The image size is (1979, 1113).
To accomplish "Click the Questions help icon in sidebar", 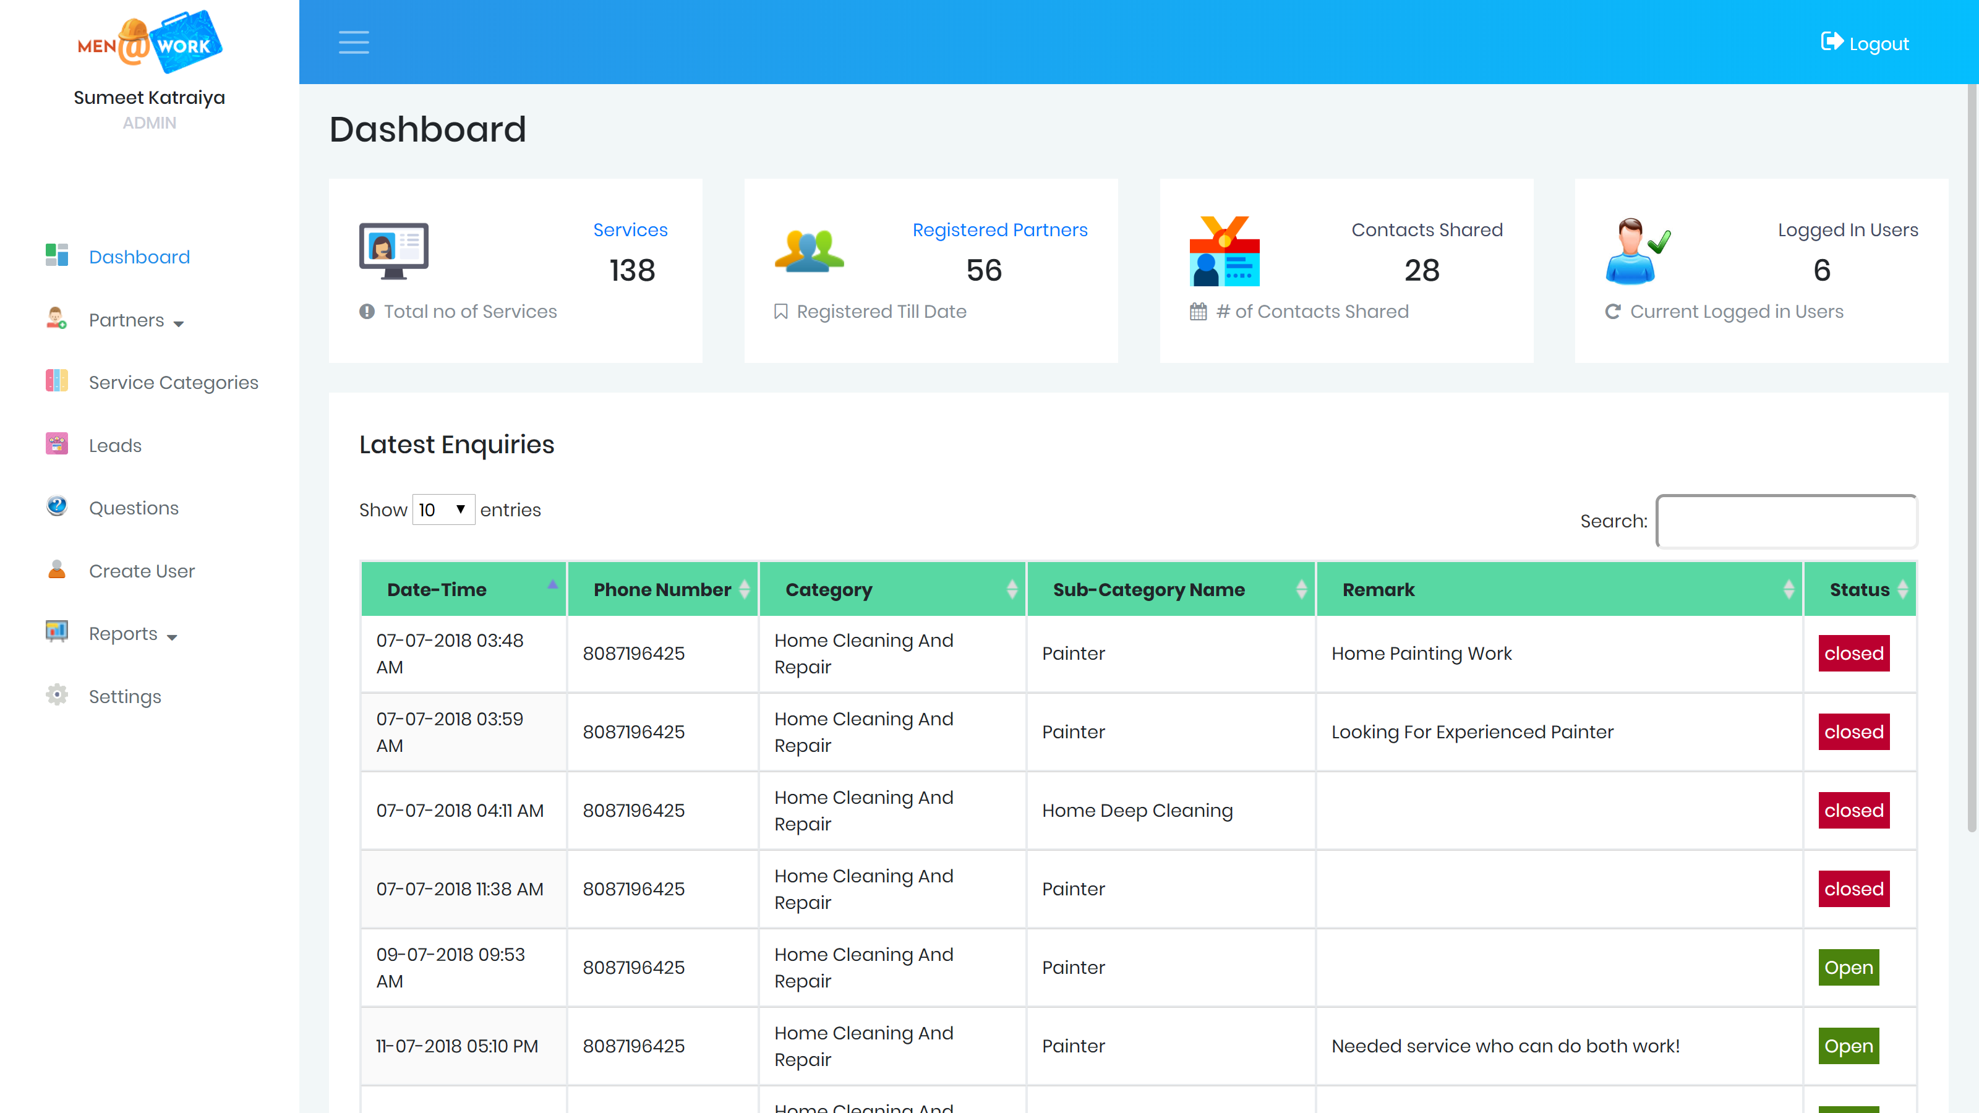I will coord(57,506).
